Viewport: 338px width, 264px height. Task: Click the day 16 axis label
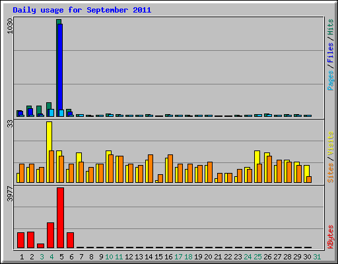[x=168, y=257]
